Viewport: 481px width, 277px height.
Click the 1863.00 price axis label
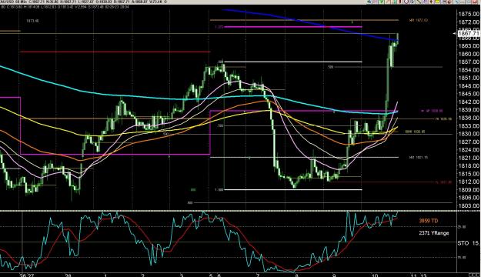pos(469,46)
